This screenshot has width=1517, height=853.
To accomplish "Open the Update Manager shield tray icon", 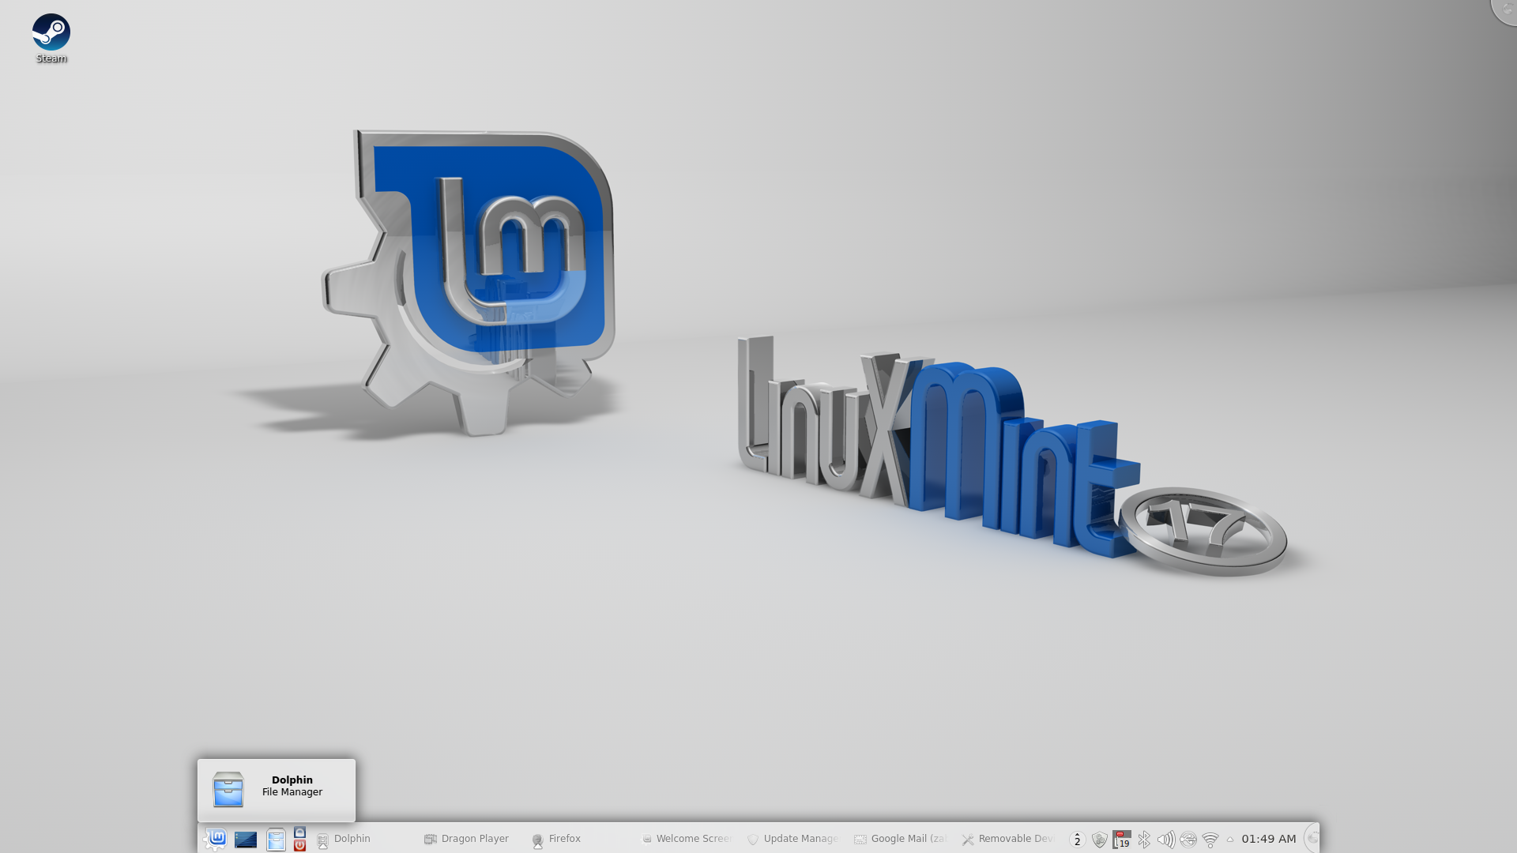I will (x=1099, y=840).
